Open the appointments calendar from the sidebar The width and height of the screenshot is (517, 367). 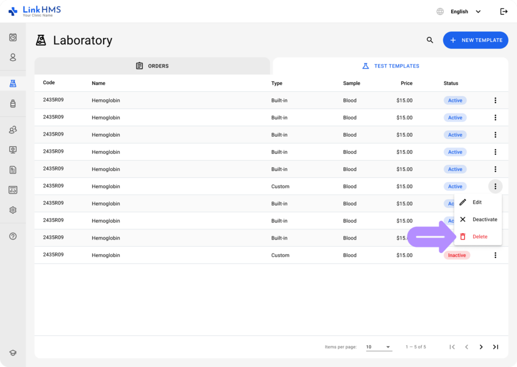pyautogui.click(x=13, y=37)
